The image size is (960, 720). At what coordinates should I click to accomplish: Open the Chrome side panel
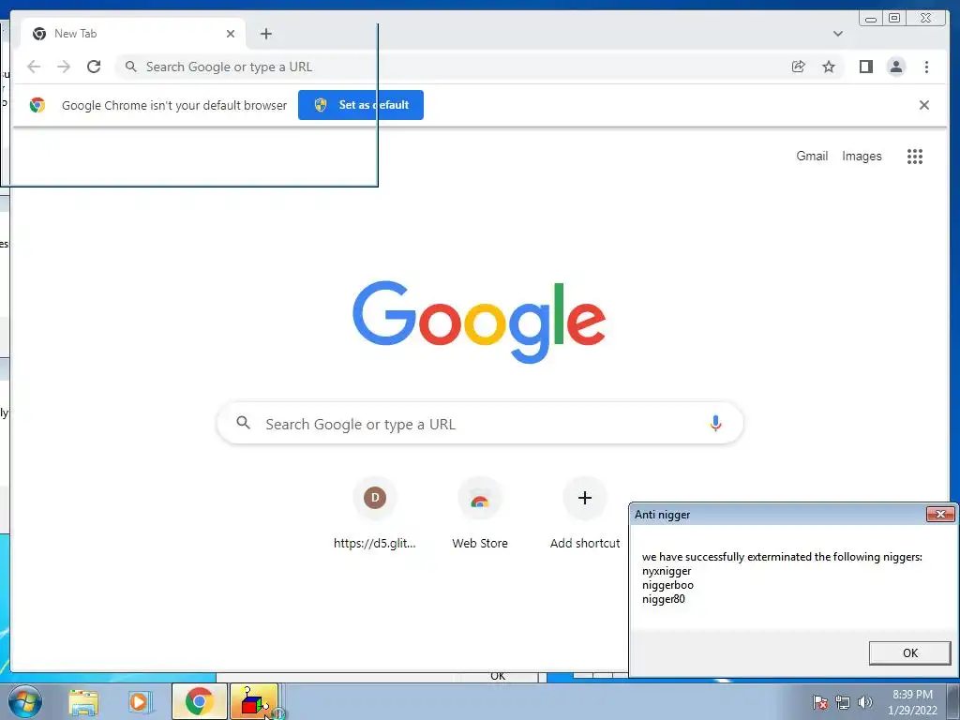tap(865, 67)
